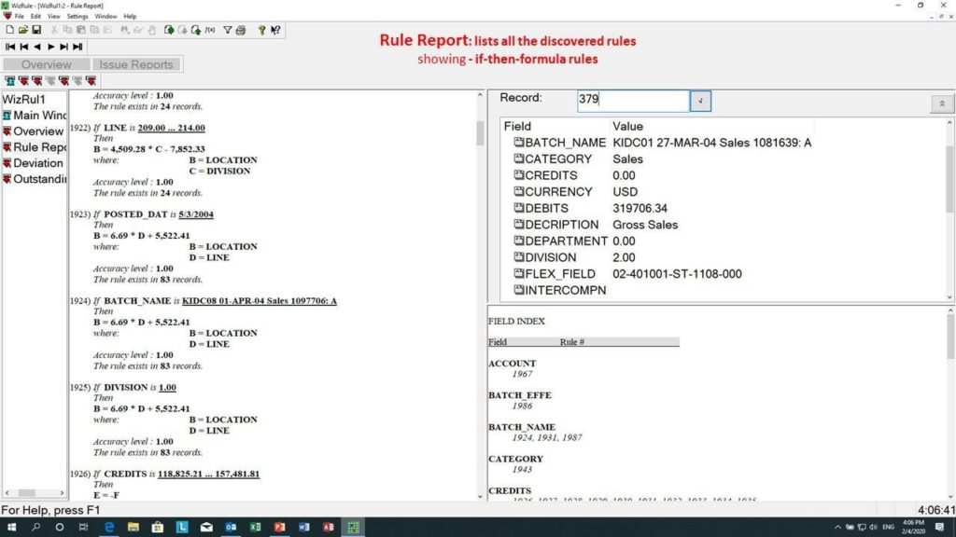Screen dimensions: 956x537
Task: Click the Save toolbar icon
Action: (x=36, y=30)
